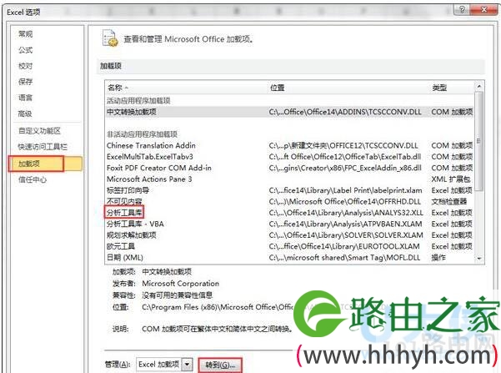The height and width of the screenshot is (373, 501).
Task: Click the 位置 column header
Action: [x=277, y=88]
